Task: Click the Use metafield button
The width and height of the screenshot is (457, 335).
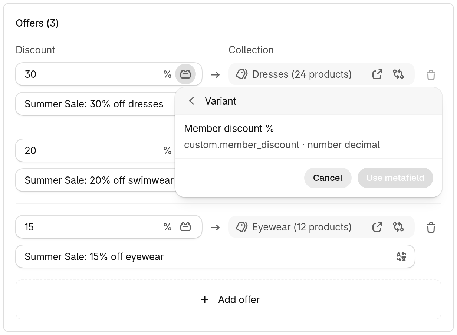Action: [x=395, y=178]
